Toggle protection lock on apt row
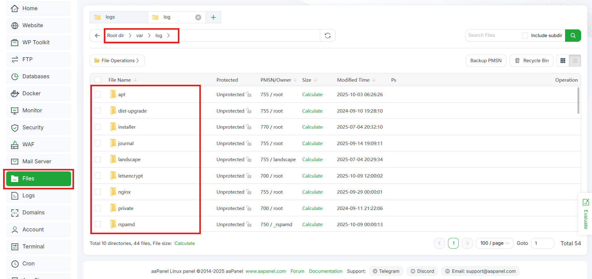The width and height of the screenshot is (592, 279). pos(249,94)
